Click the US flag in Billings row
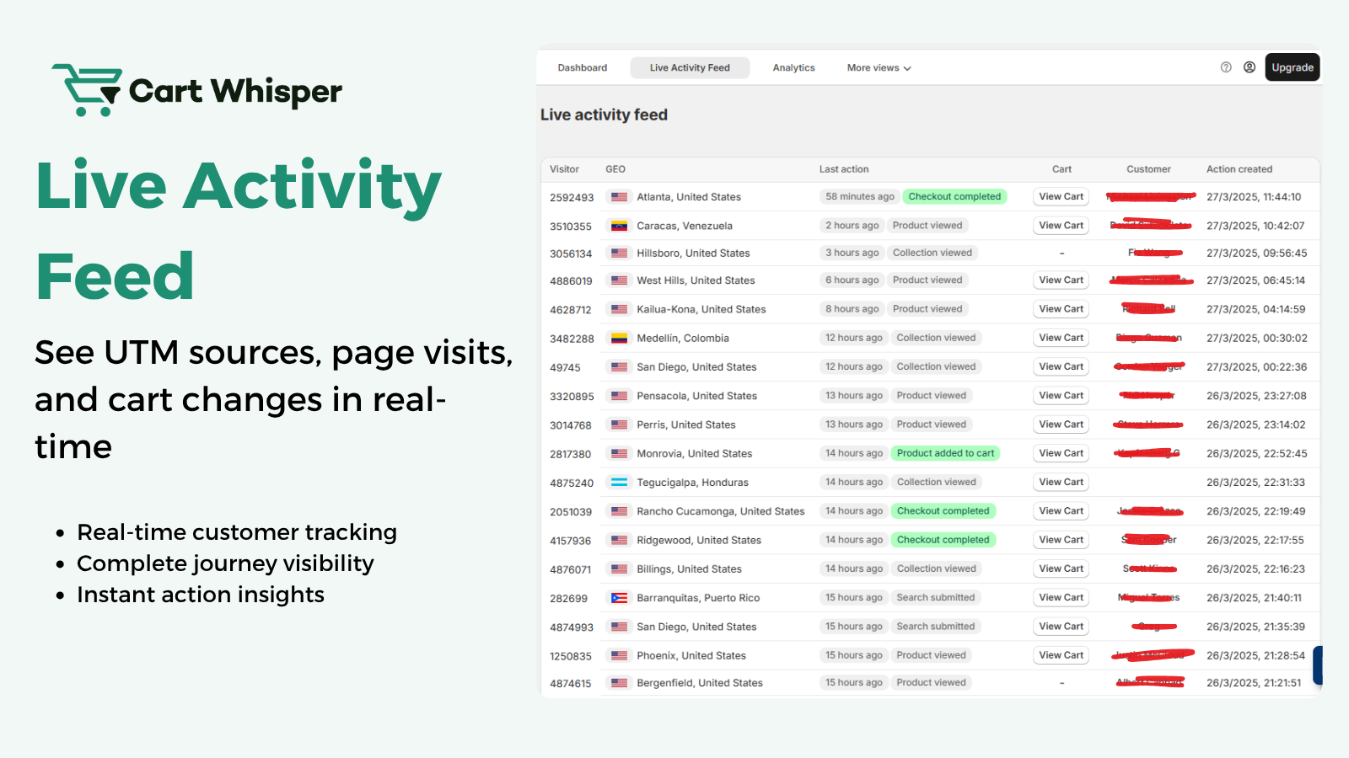Screen dimensions: 1349x758 [x=620, y=569]
